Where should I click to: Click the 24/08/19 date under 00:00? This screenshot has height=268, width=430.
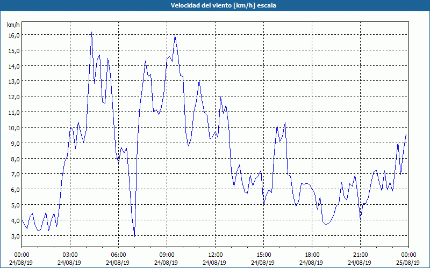(x=21, y=263)
